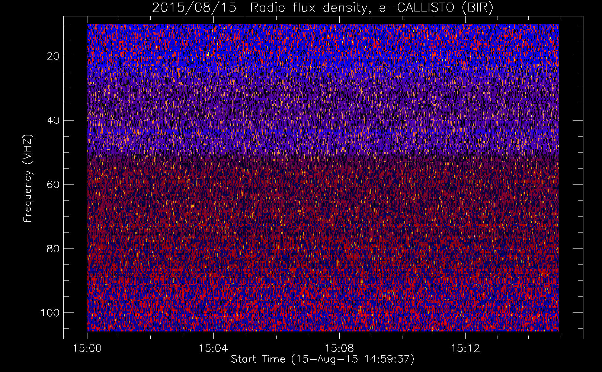The width and height of the screenshot is (602, 372).
Task: Click the time tick label 15:08
Action: click(339, 349)
